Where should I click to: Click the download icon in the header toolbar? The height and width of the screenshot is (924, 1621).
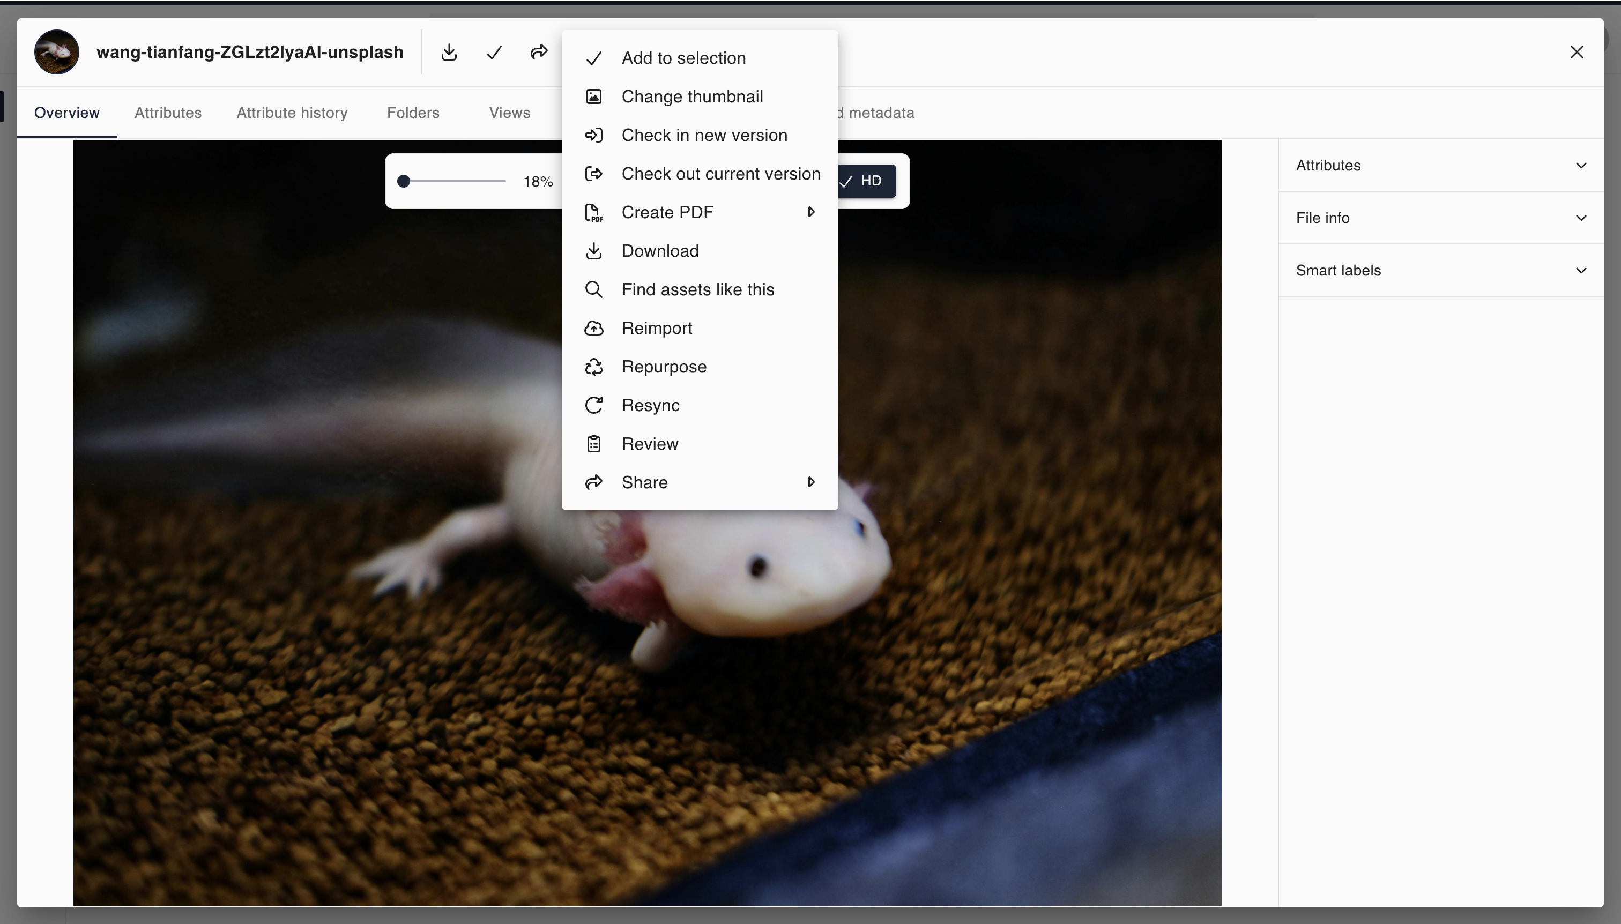coord(449,52)
